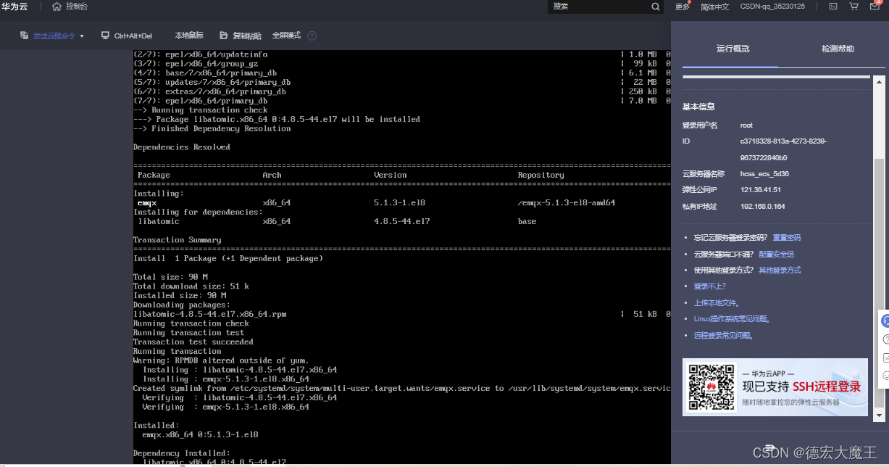The height and width of the screenshot is (467, 889).
Task: Click the 'Dependencies Resolved' terminal line
Action: [182, 147]
